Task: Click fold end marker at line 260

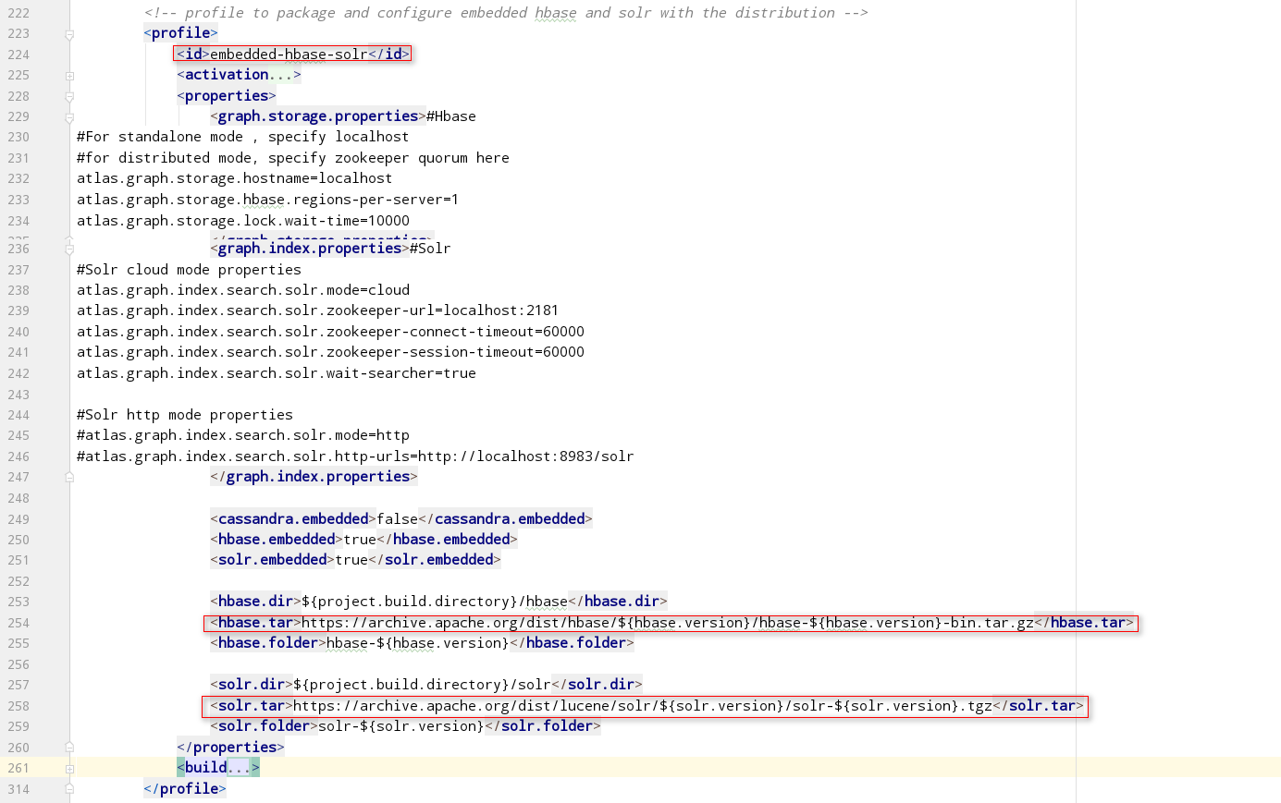Action: tap(69, 748)
